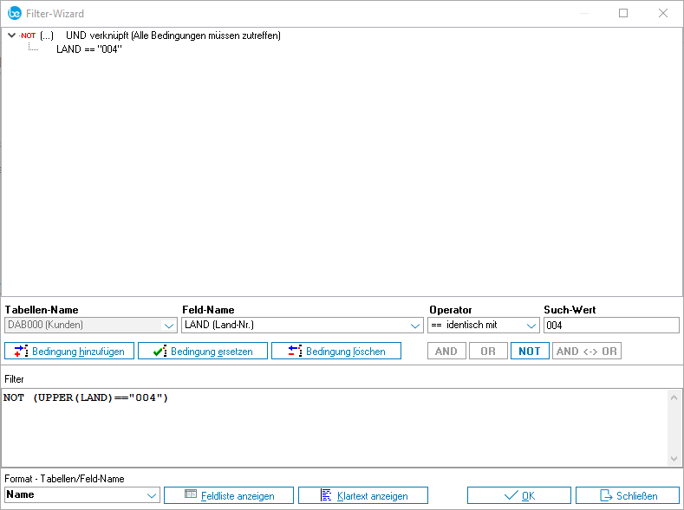This screenshot has width=684, height=510.
Task: Click the Filter text scrollbar down arrow
Action: [x=674, y=459]
